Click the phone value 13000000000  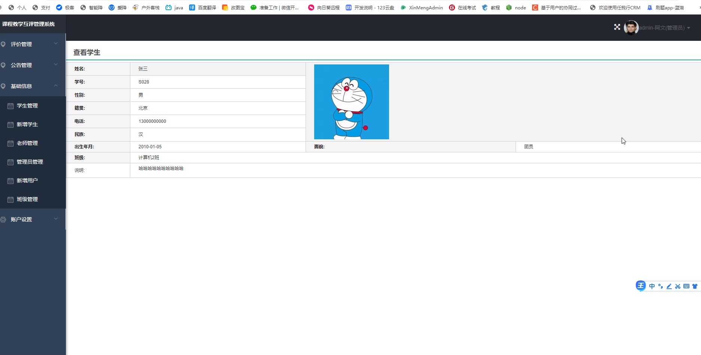[152, 121]
